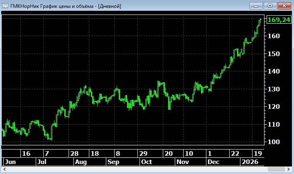
Task: Click the left scroll arrow of horizontal scrollbar
Action: [x=5, y=169]
